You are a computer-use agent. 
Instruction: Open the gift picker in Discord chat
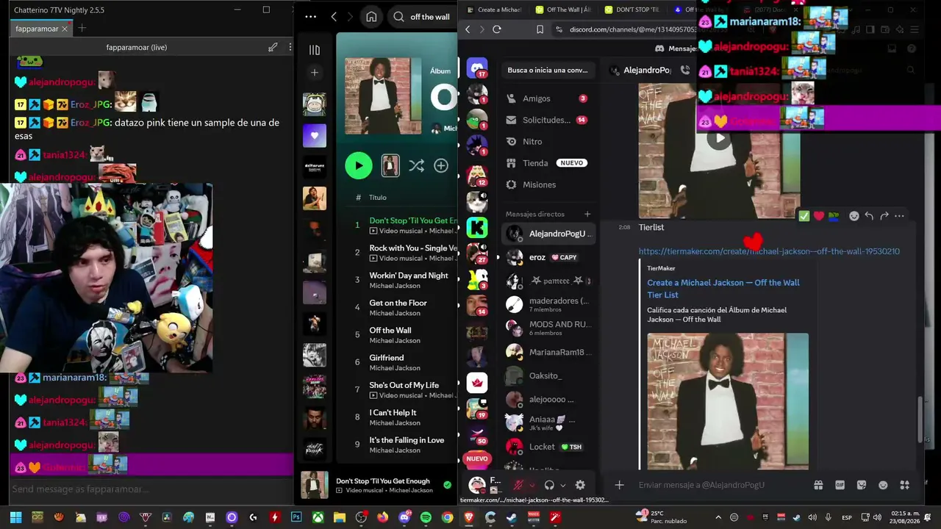(x=817, y=485)
